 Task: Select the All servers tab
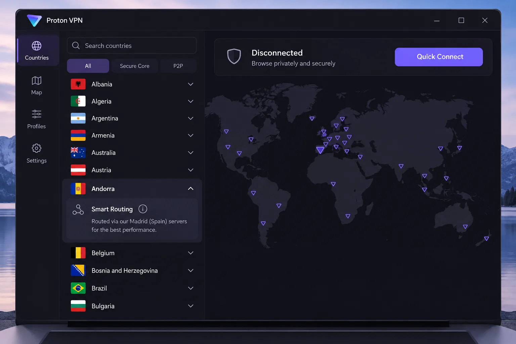(x=88, y=66)
